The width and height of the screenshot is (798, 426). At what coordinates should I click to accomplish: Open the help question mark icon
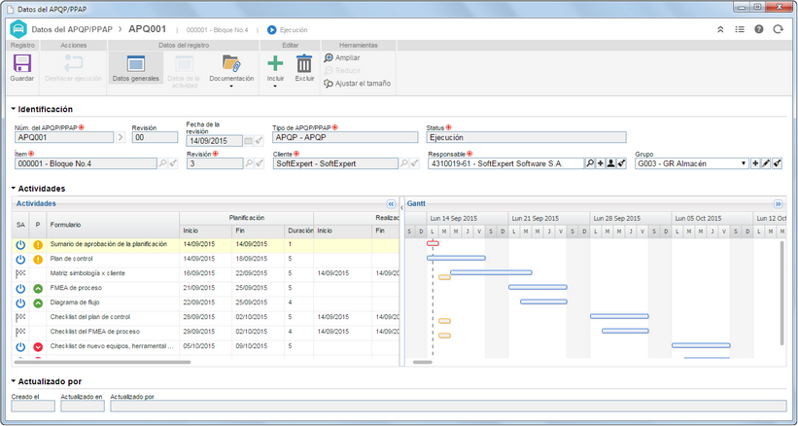tap(759, 29)
